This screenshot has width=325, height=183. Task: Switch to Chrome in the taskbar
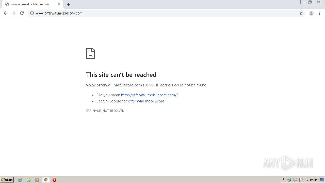point(46,180)
